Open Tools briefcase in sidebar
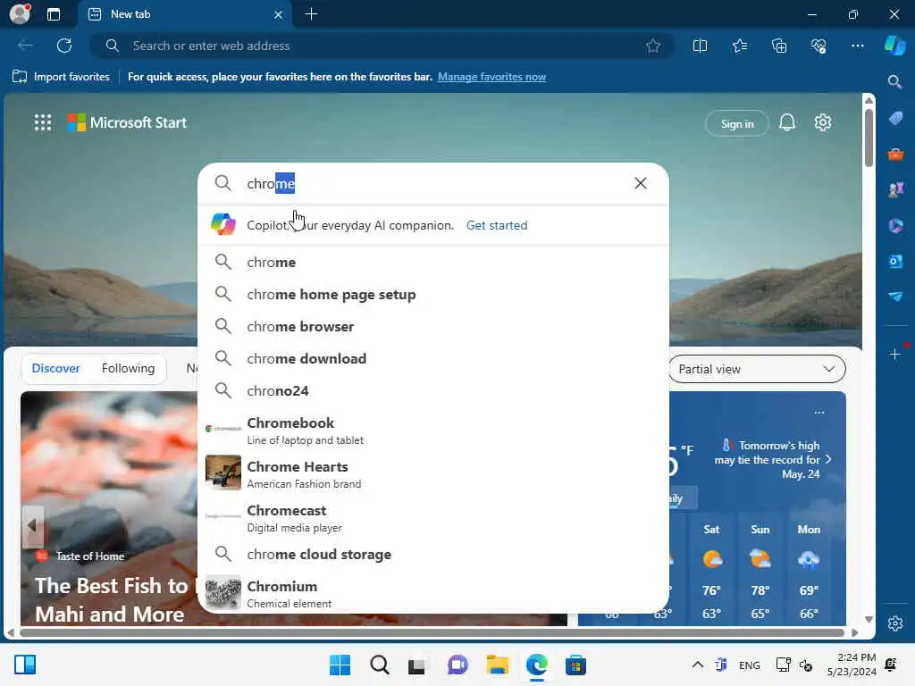Viewport: 915px width, 686px height. coord(895,155)
